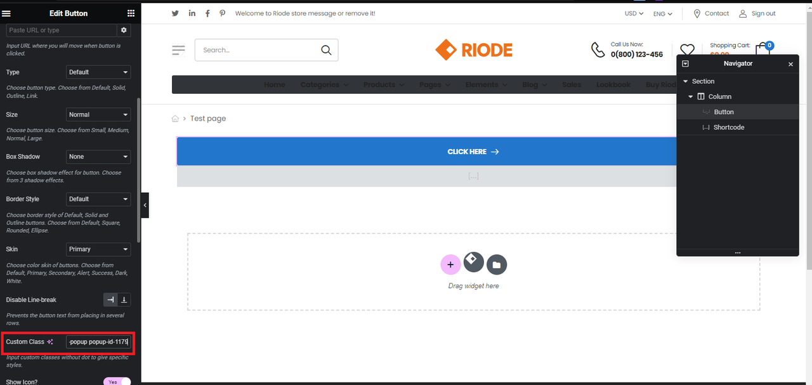
Task: Click the search magnifier icon
Action: point(326,50)
